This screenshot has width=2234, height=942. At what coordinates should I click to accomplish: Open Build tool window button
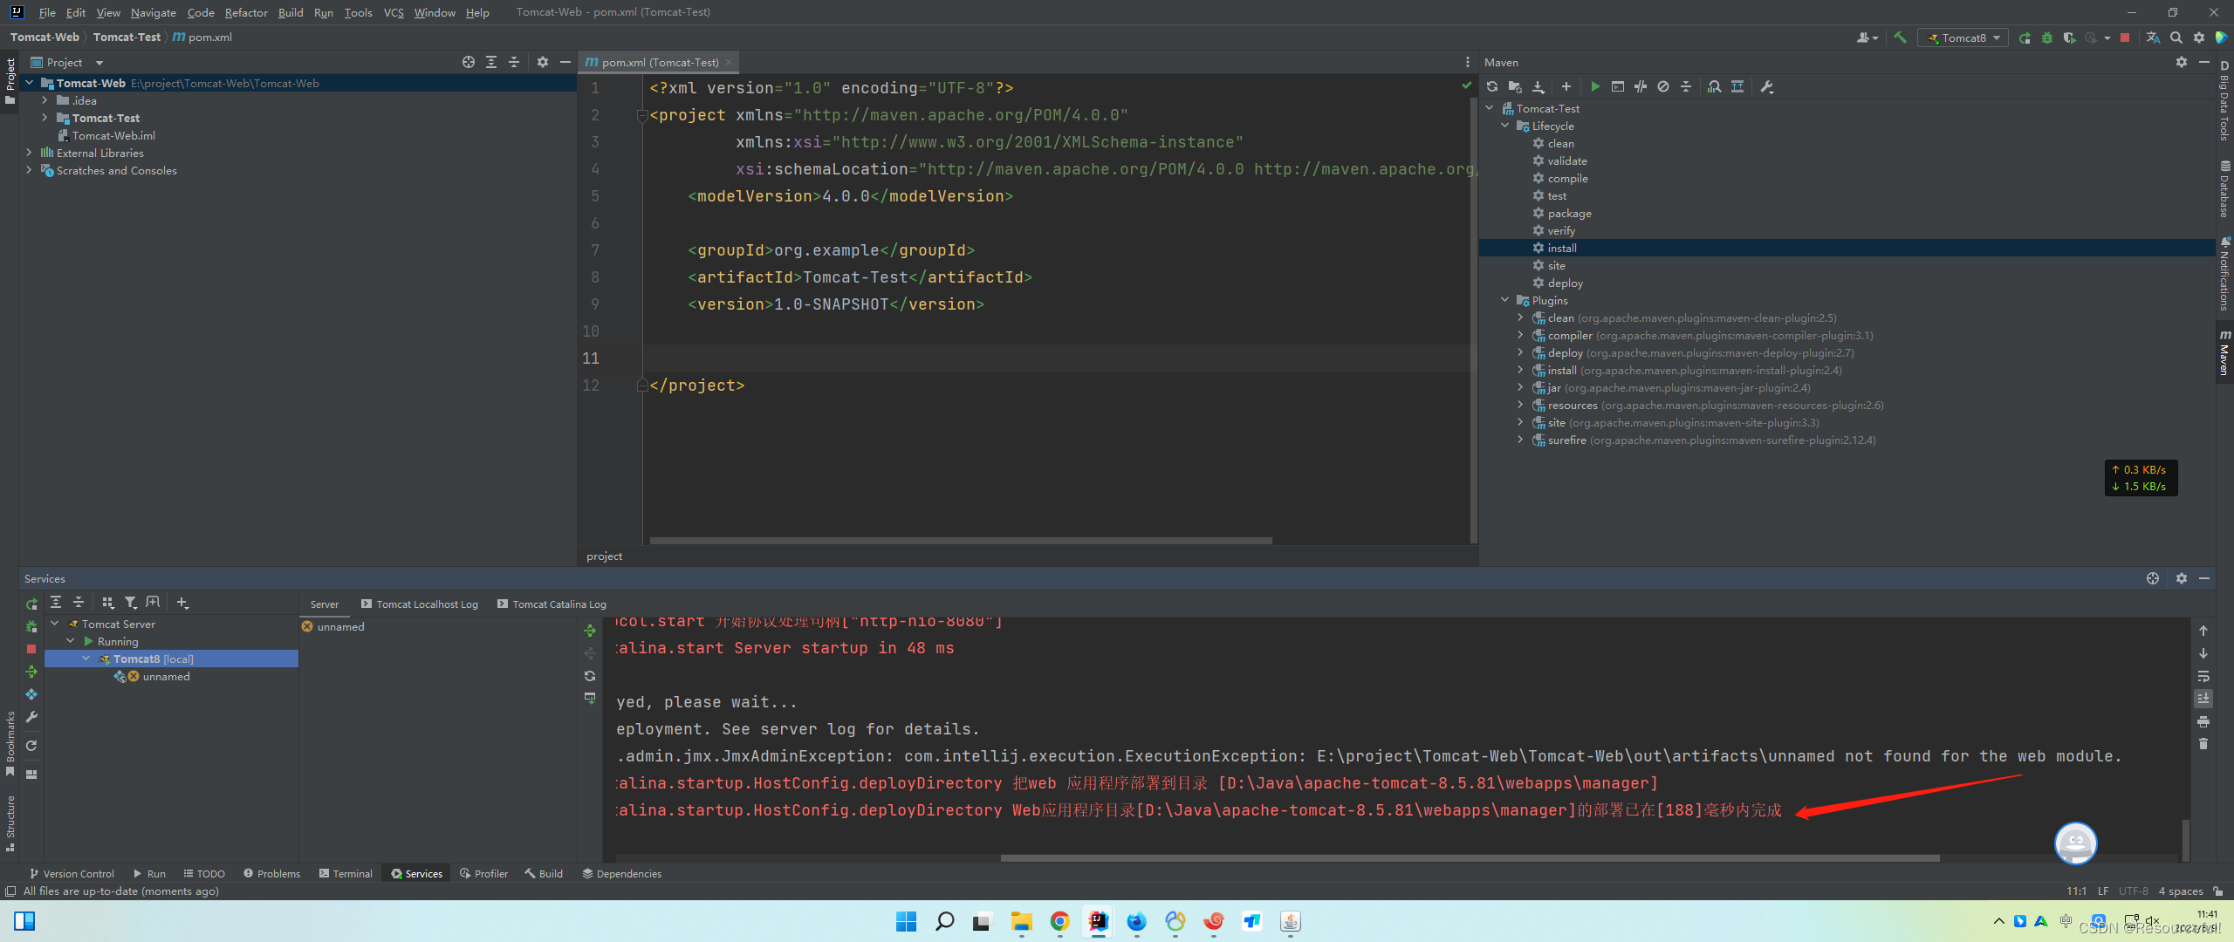tap(544, 873)
